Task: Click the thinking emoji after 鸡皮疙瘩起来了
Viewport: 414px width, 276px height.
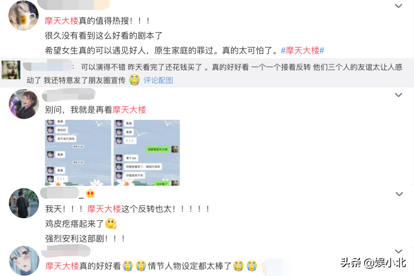Action: coord(111,223)
